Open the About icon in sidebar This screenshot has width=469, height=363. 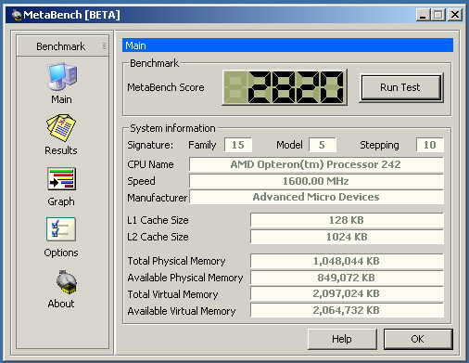click(66, 281)
